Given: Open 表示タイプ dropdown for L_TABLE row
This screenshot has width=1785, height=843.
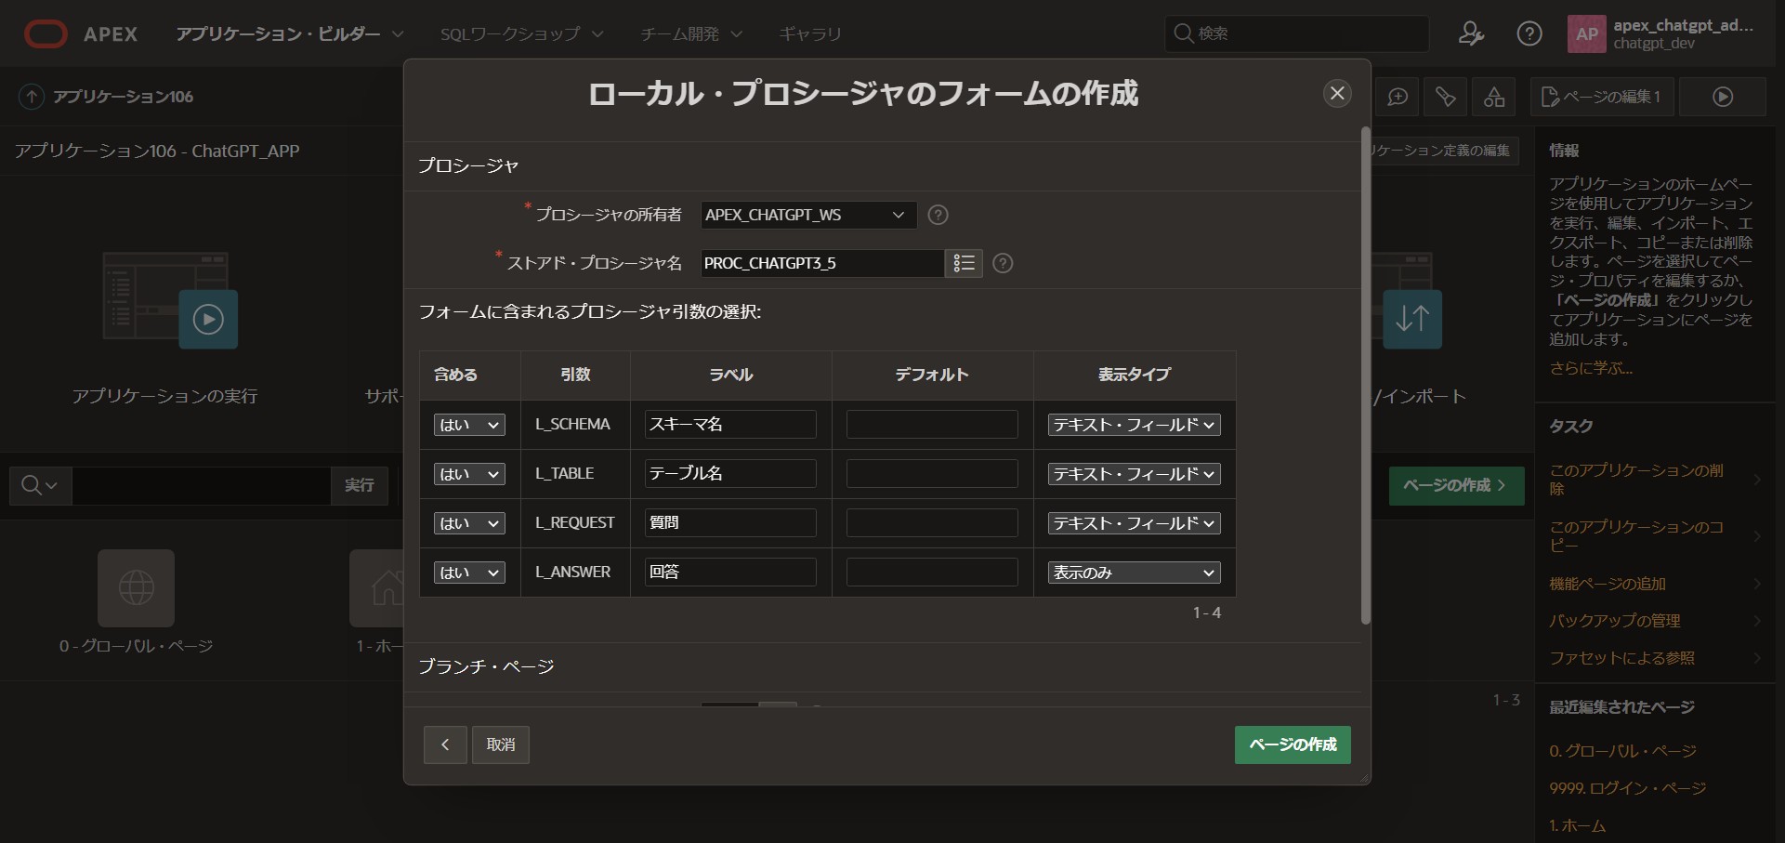Looking at the screenshot, I should coord(1135,474).
